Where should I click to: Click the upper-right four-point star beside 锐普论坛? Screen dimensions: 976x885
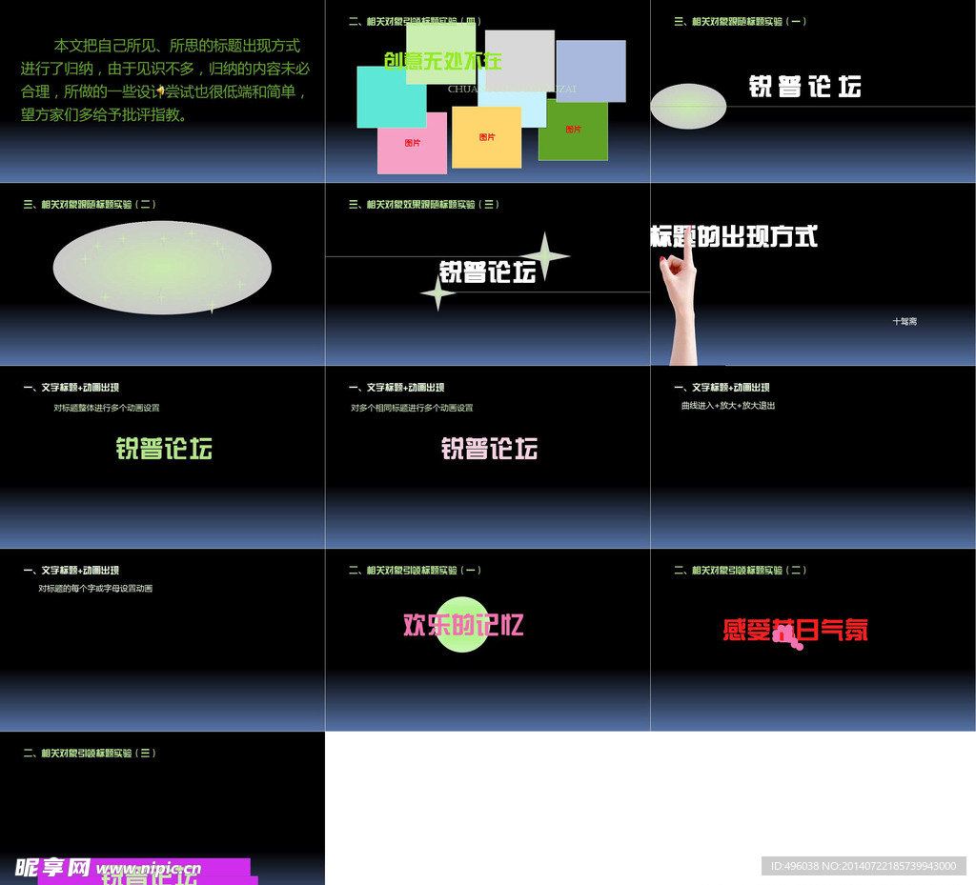pos(544,255)
